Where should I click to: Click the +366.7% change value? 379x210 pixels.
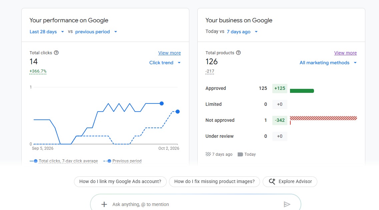38,71
